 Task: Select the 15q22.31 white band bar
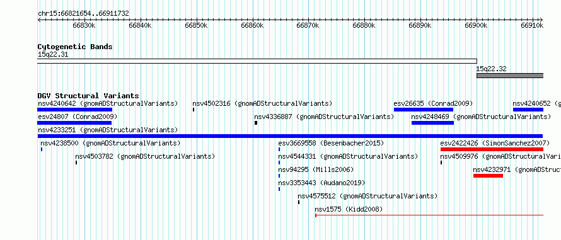[x=257, y=61]
